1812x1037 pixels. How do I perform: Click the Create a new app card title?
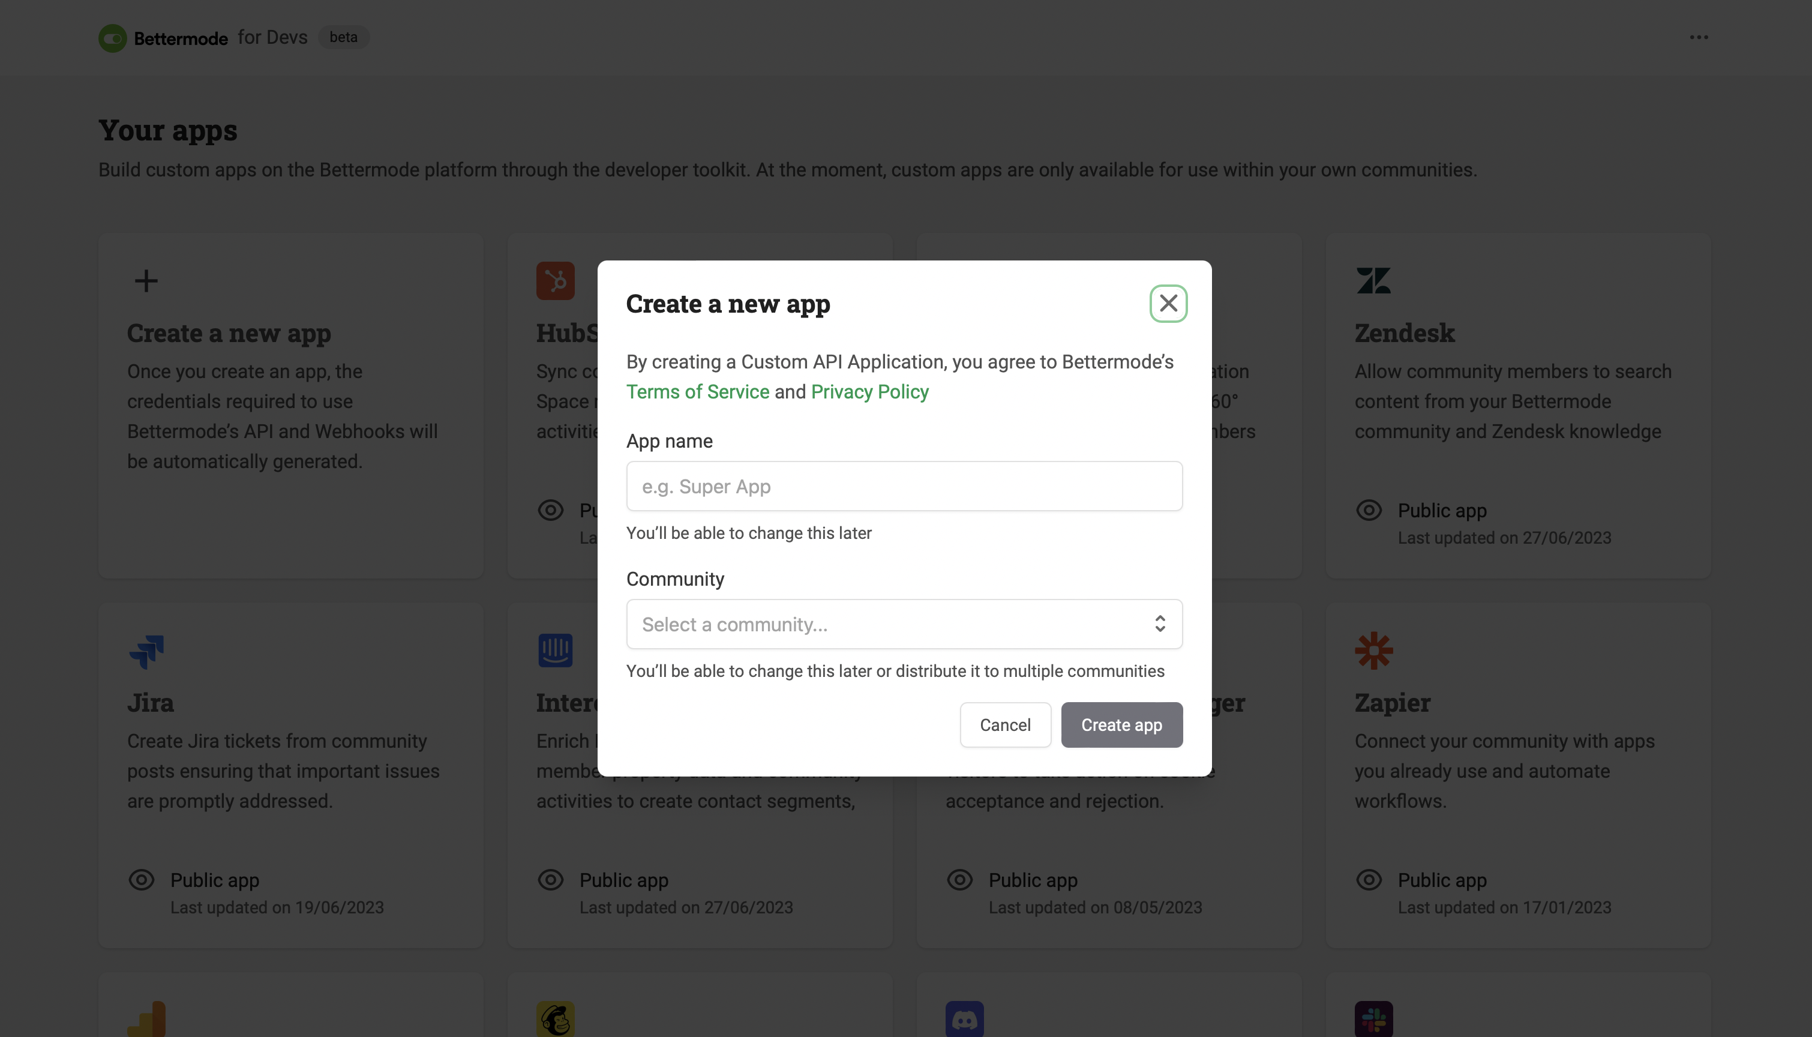click(229, 333)
